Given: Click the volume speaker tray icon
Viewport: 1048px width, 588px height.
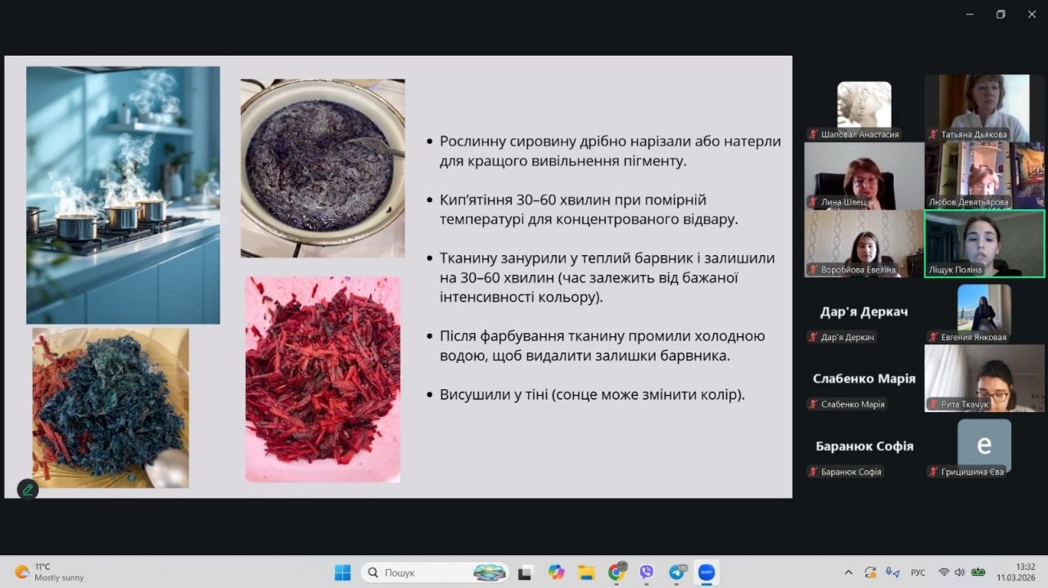Looking at the screenshot, I should [x=960, y=572].
